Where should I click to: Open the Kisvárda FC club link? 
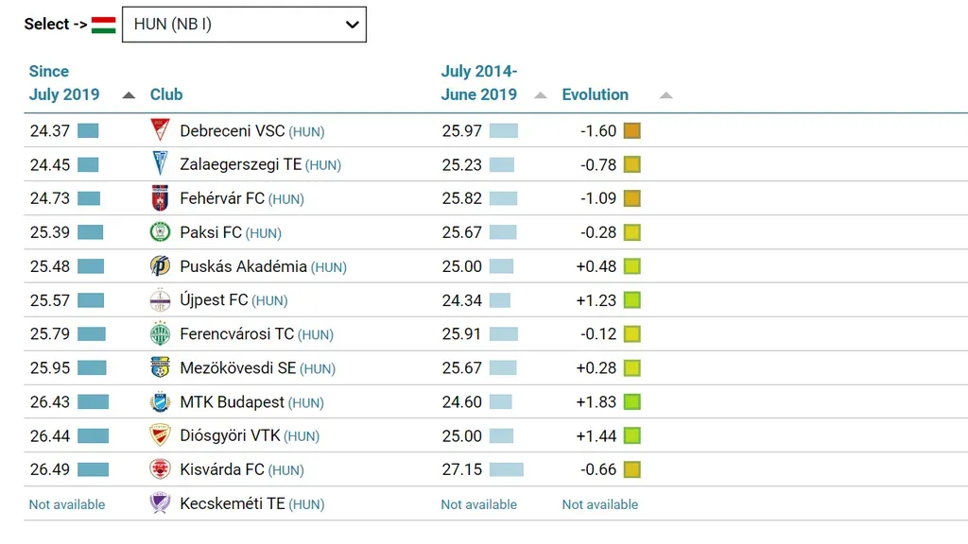click(x=221, y=470)
